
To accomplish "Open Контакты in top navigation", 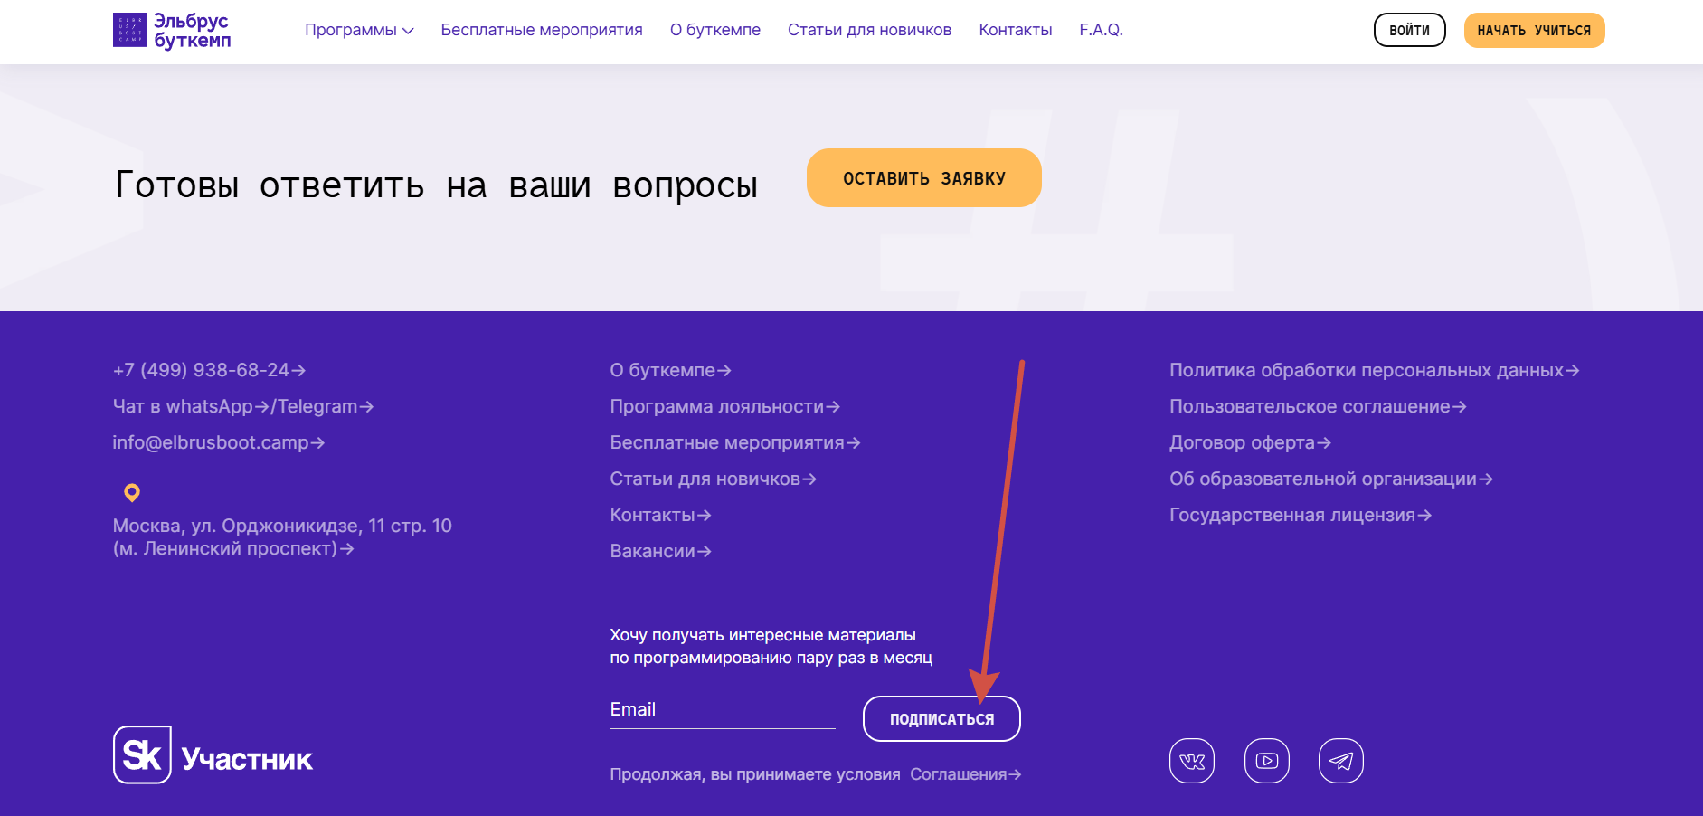I will tap(1016, 30).
